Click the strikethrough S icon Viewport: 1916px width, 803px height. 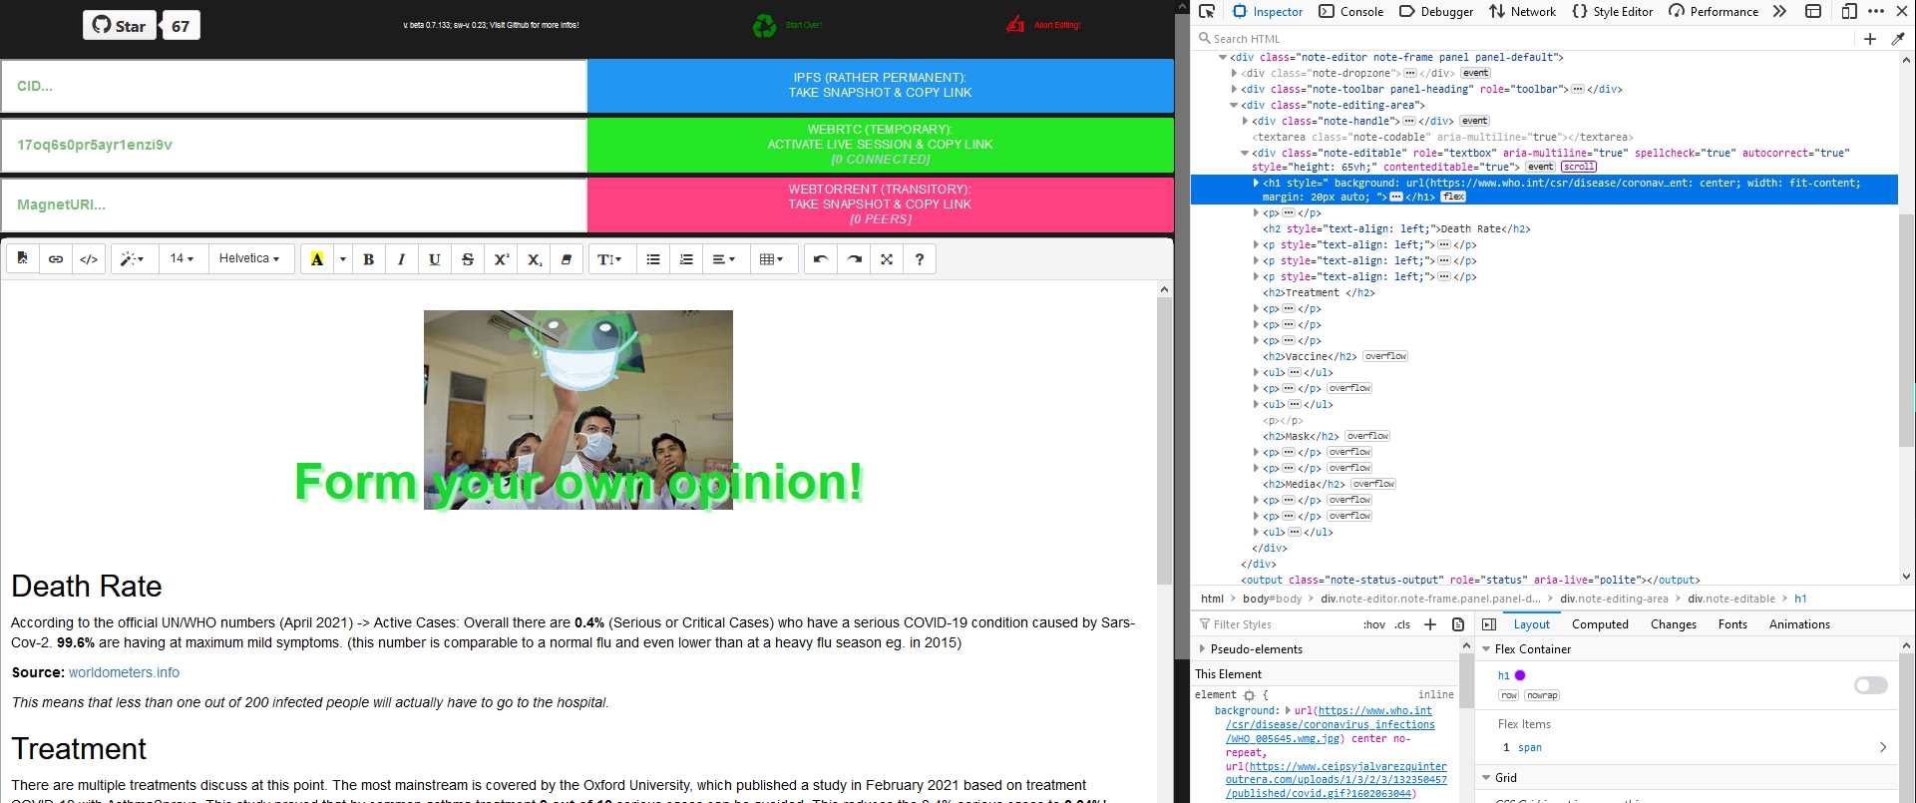click(468, 259)
